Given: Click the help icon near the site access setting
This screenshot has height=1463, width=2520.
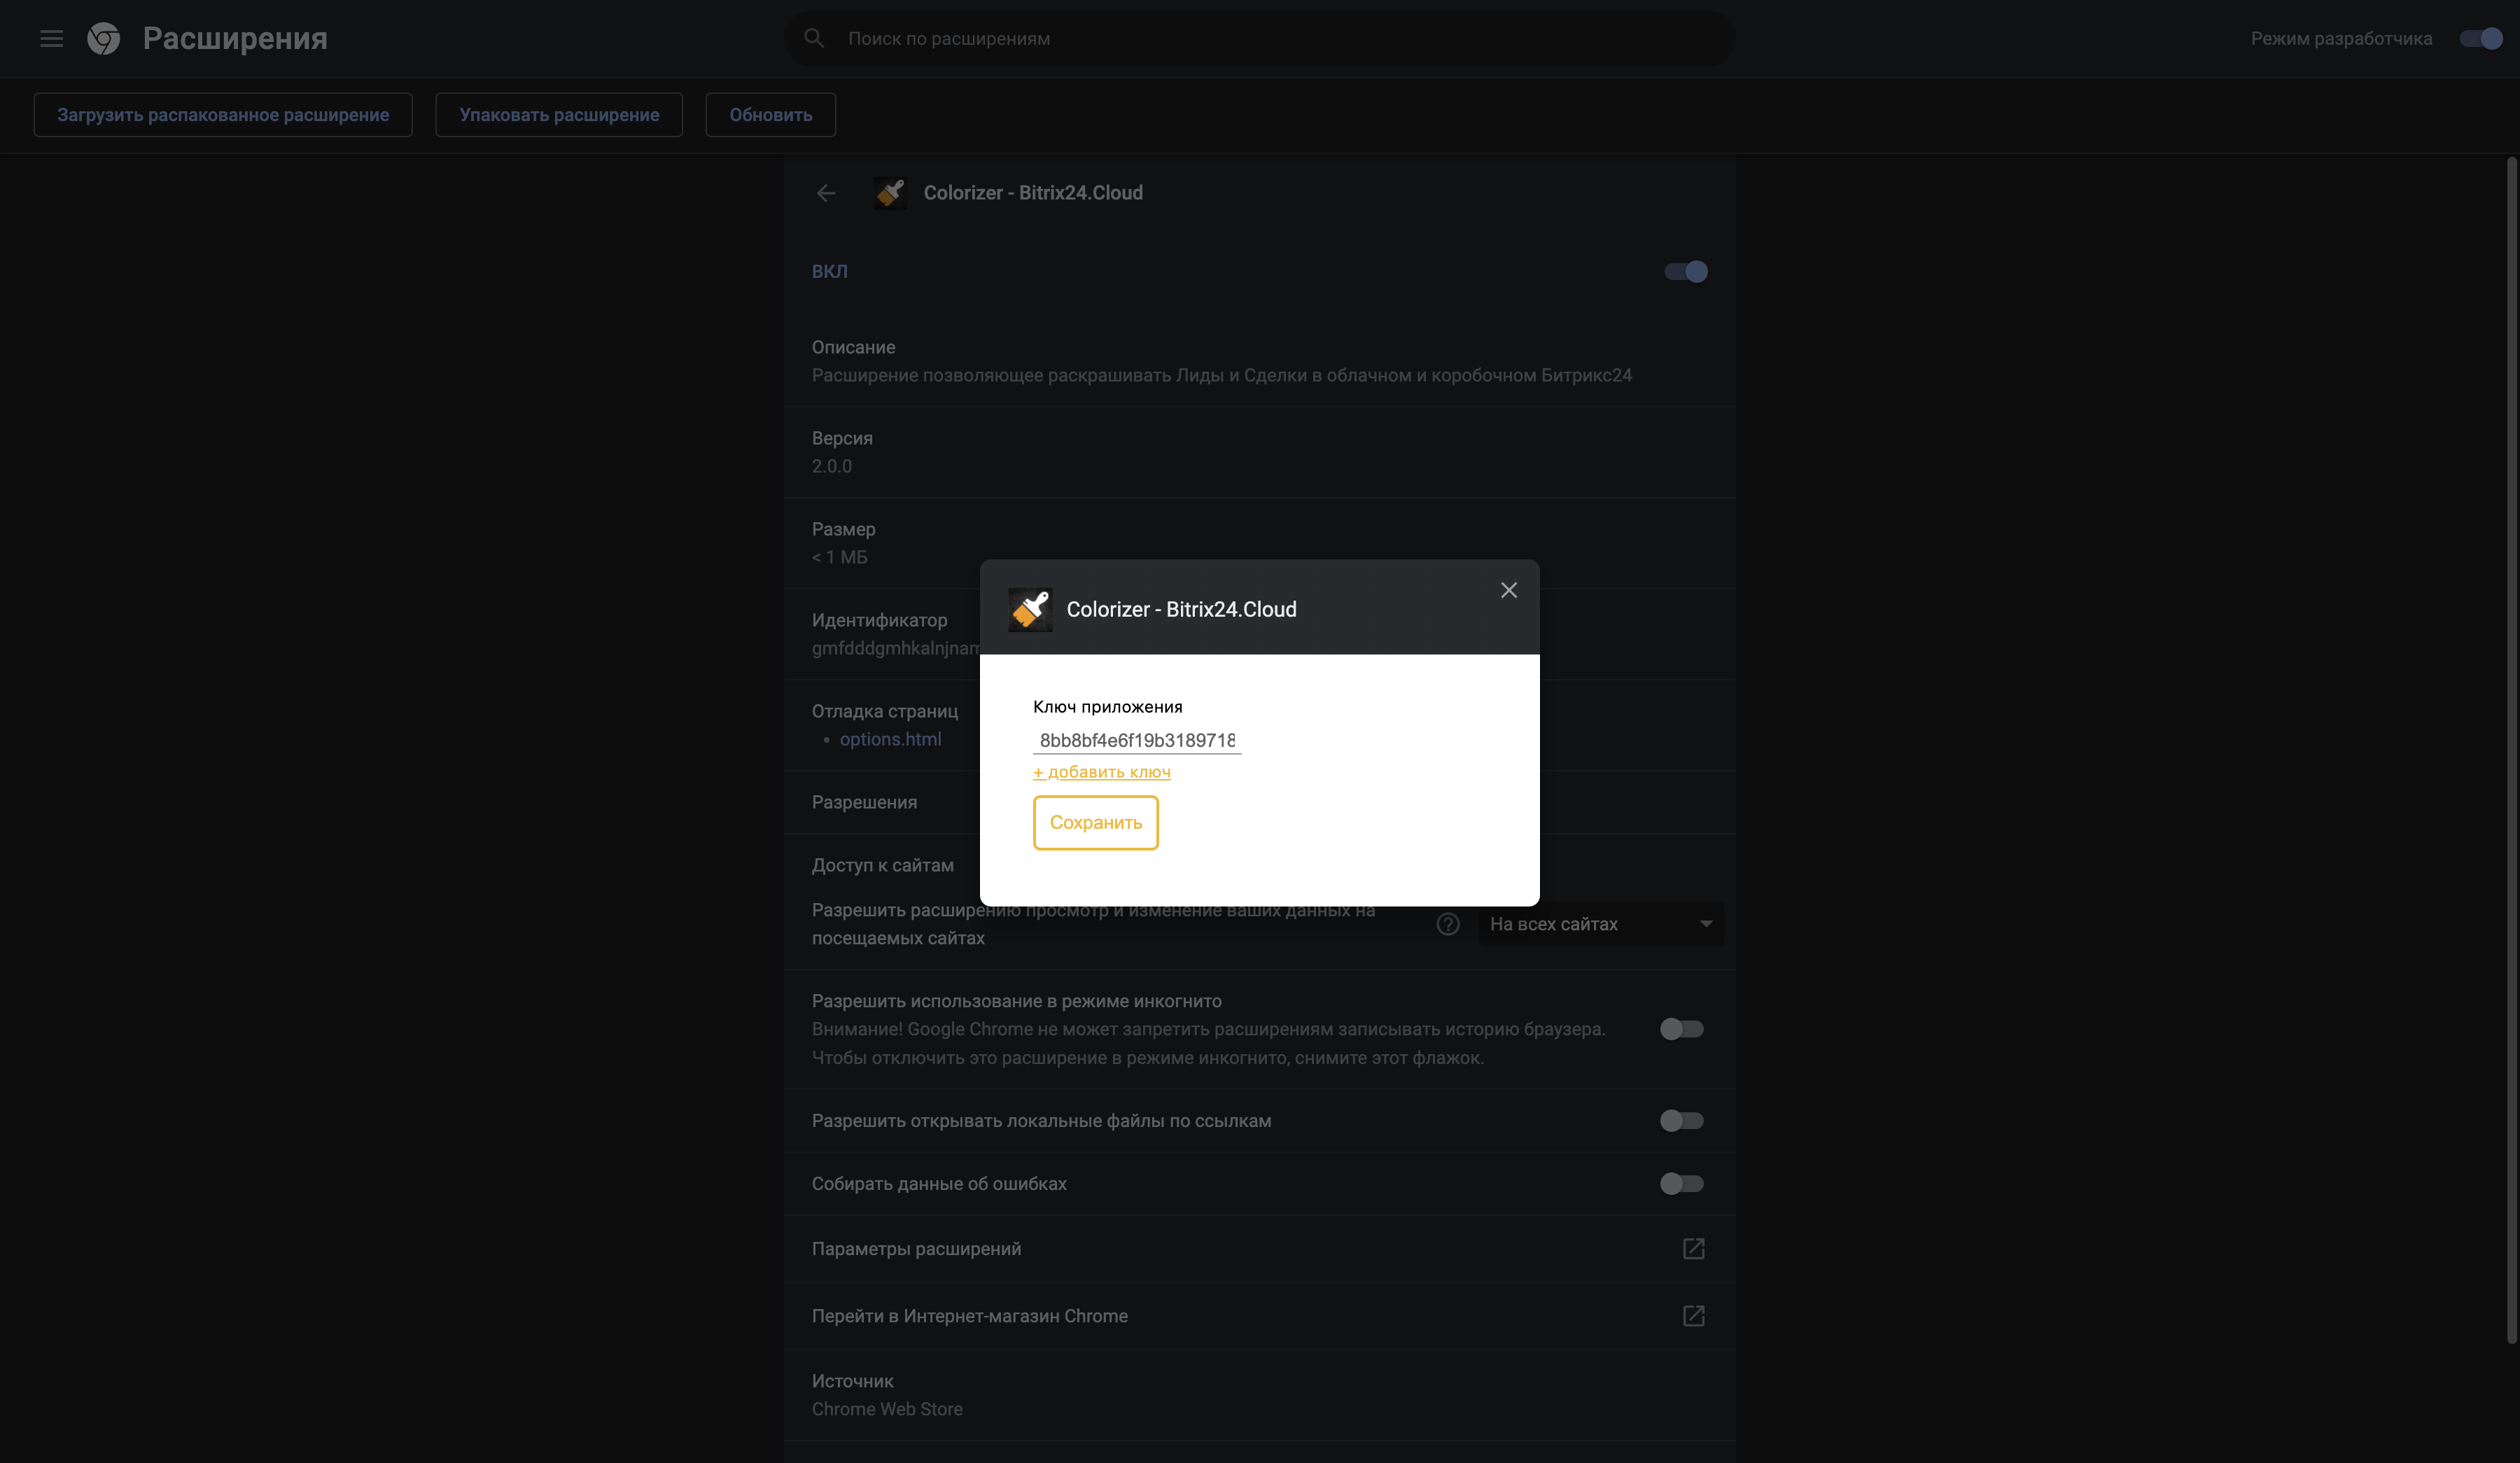Looking at the screenshot, I should [1447, 923].
